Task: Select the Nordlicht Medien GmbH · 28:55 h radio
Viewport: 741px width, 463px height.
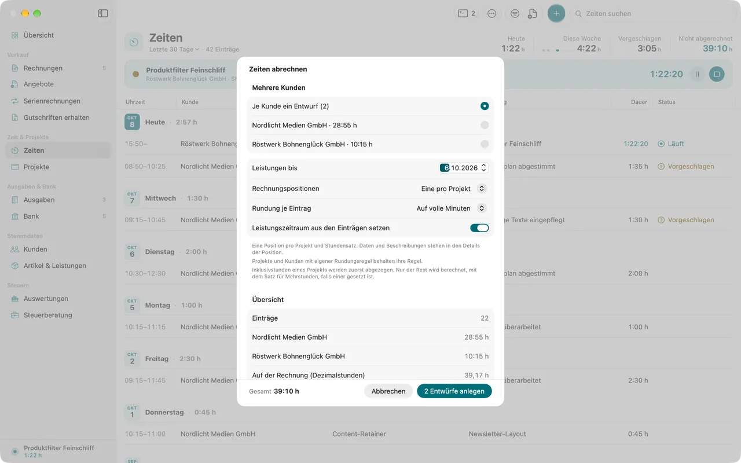Action: pyautogui.click(x=485, y=125)
